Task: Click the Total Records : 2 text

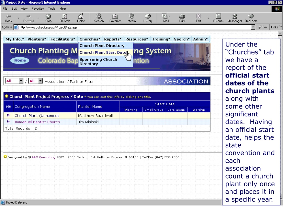Action: pos(21,129)
